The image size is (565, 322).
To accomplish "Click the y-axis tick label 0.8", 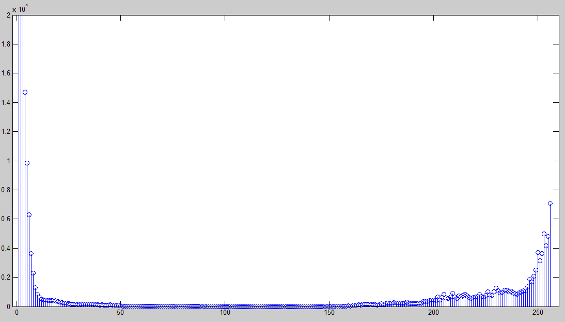I will coord(6,190).
